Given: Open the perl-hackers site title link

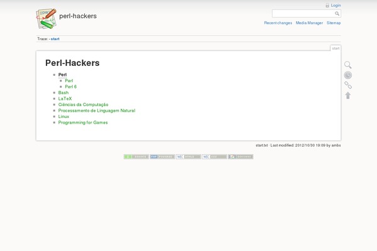Looking at the screenshot, I should pyautogui.click(x=78, y=16).
